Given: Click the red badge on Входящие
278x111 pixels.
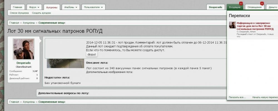Looking at the screenshot, I should pos(241,3).
